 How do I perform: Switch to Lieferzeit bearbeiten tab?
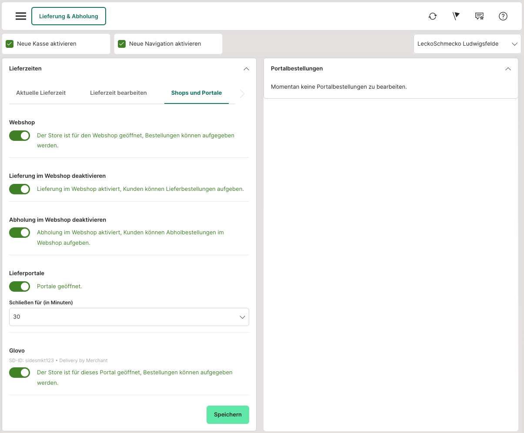pyautogui.click(x=118, y=93)
